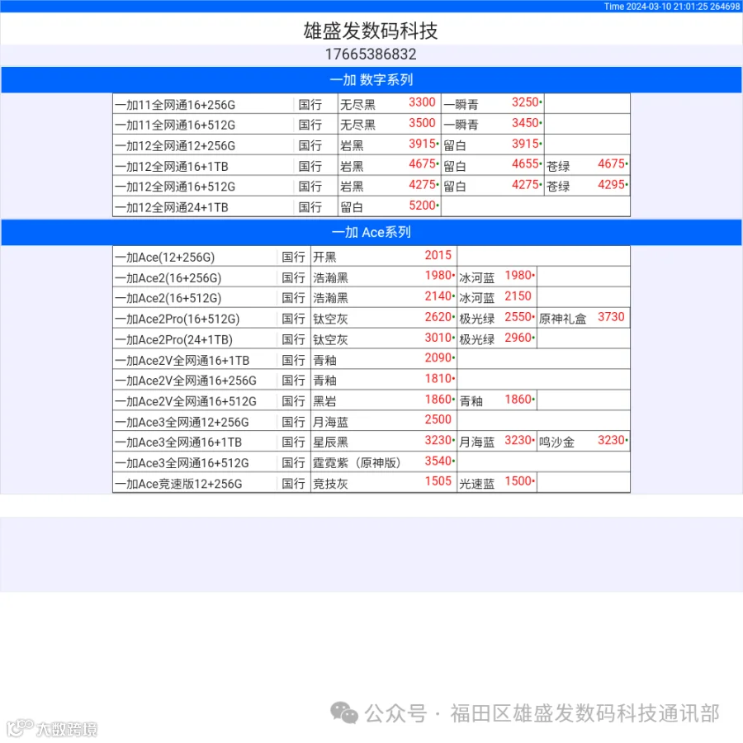Click the 一加 数字系列 section header
Viewport: 743px width, 743px height.
(371, 79)
